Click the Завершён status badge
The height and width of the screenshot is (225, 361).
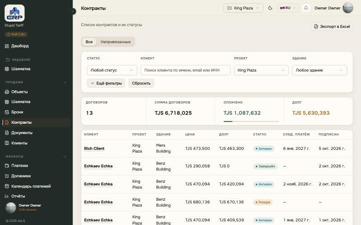(x=265, y=166)
